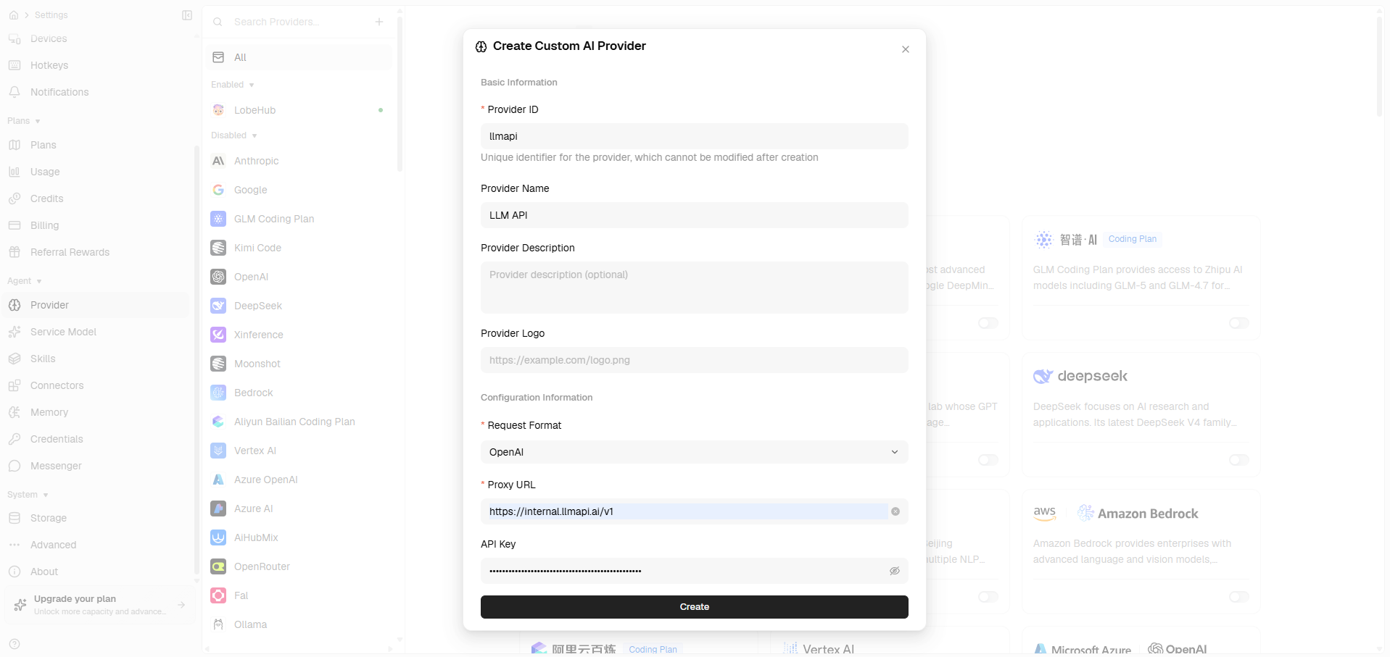Click the OpenRouter provider logo
The width and height of the screenshot is (1390, 657).
click(218, 566)
